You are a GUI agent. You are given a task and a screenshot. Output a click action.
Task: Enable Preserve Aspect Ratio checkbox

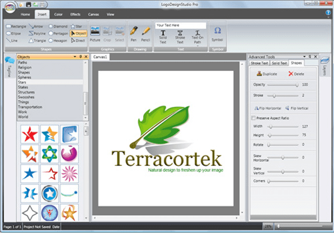(253, 118)
